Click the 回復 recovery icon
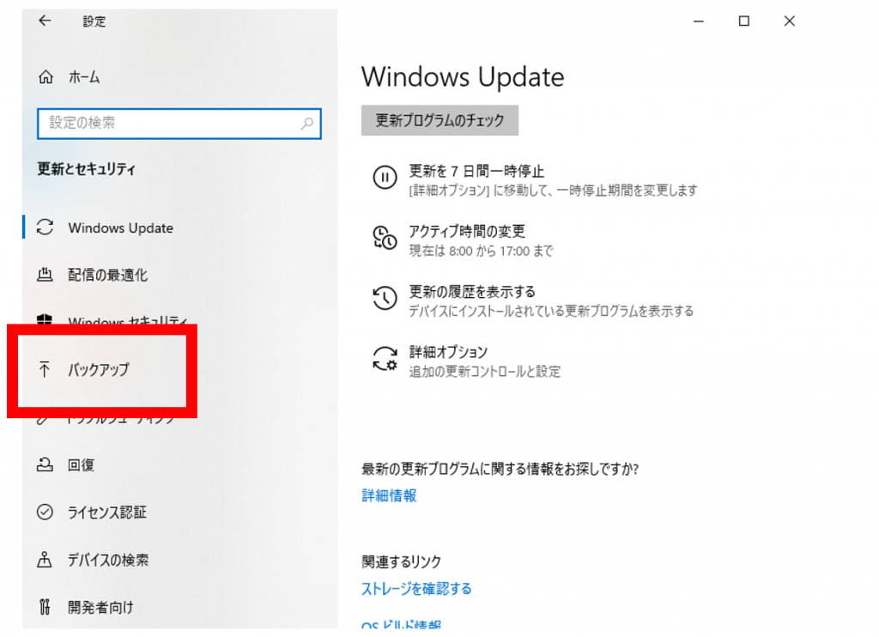The image size is (879, 637). 45,465
